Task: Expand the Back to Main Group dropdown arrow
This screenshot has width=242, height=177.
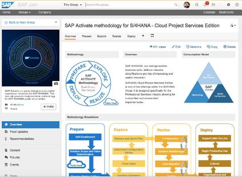Action: (56, 22)
